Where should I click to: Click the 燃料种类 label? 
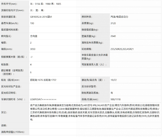pos(87,17)
